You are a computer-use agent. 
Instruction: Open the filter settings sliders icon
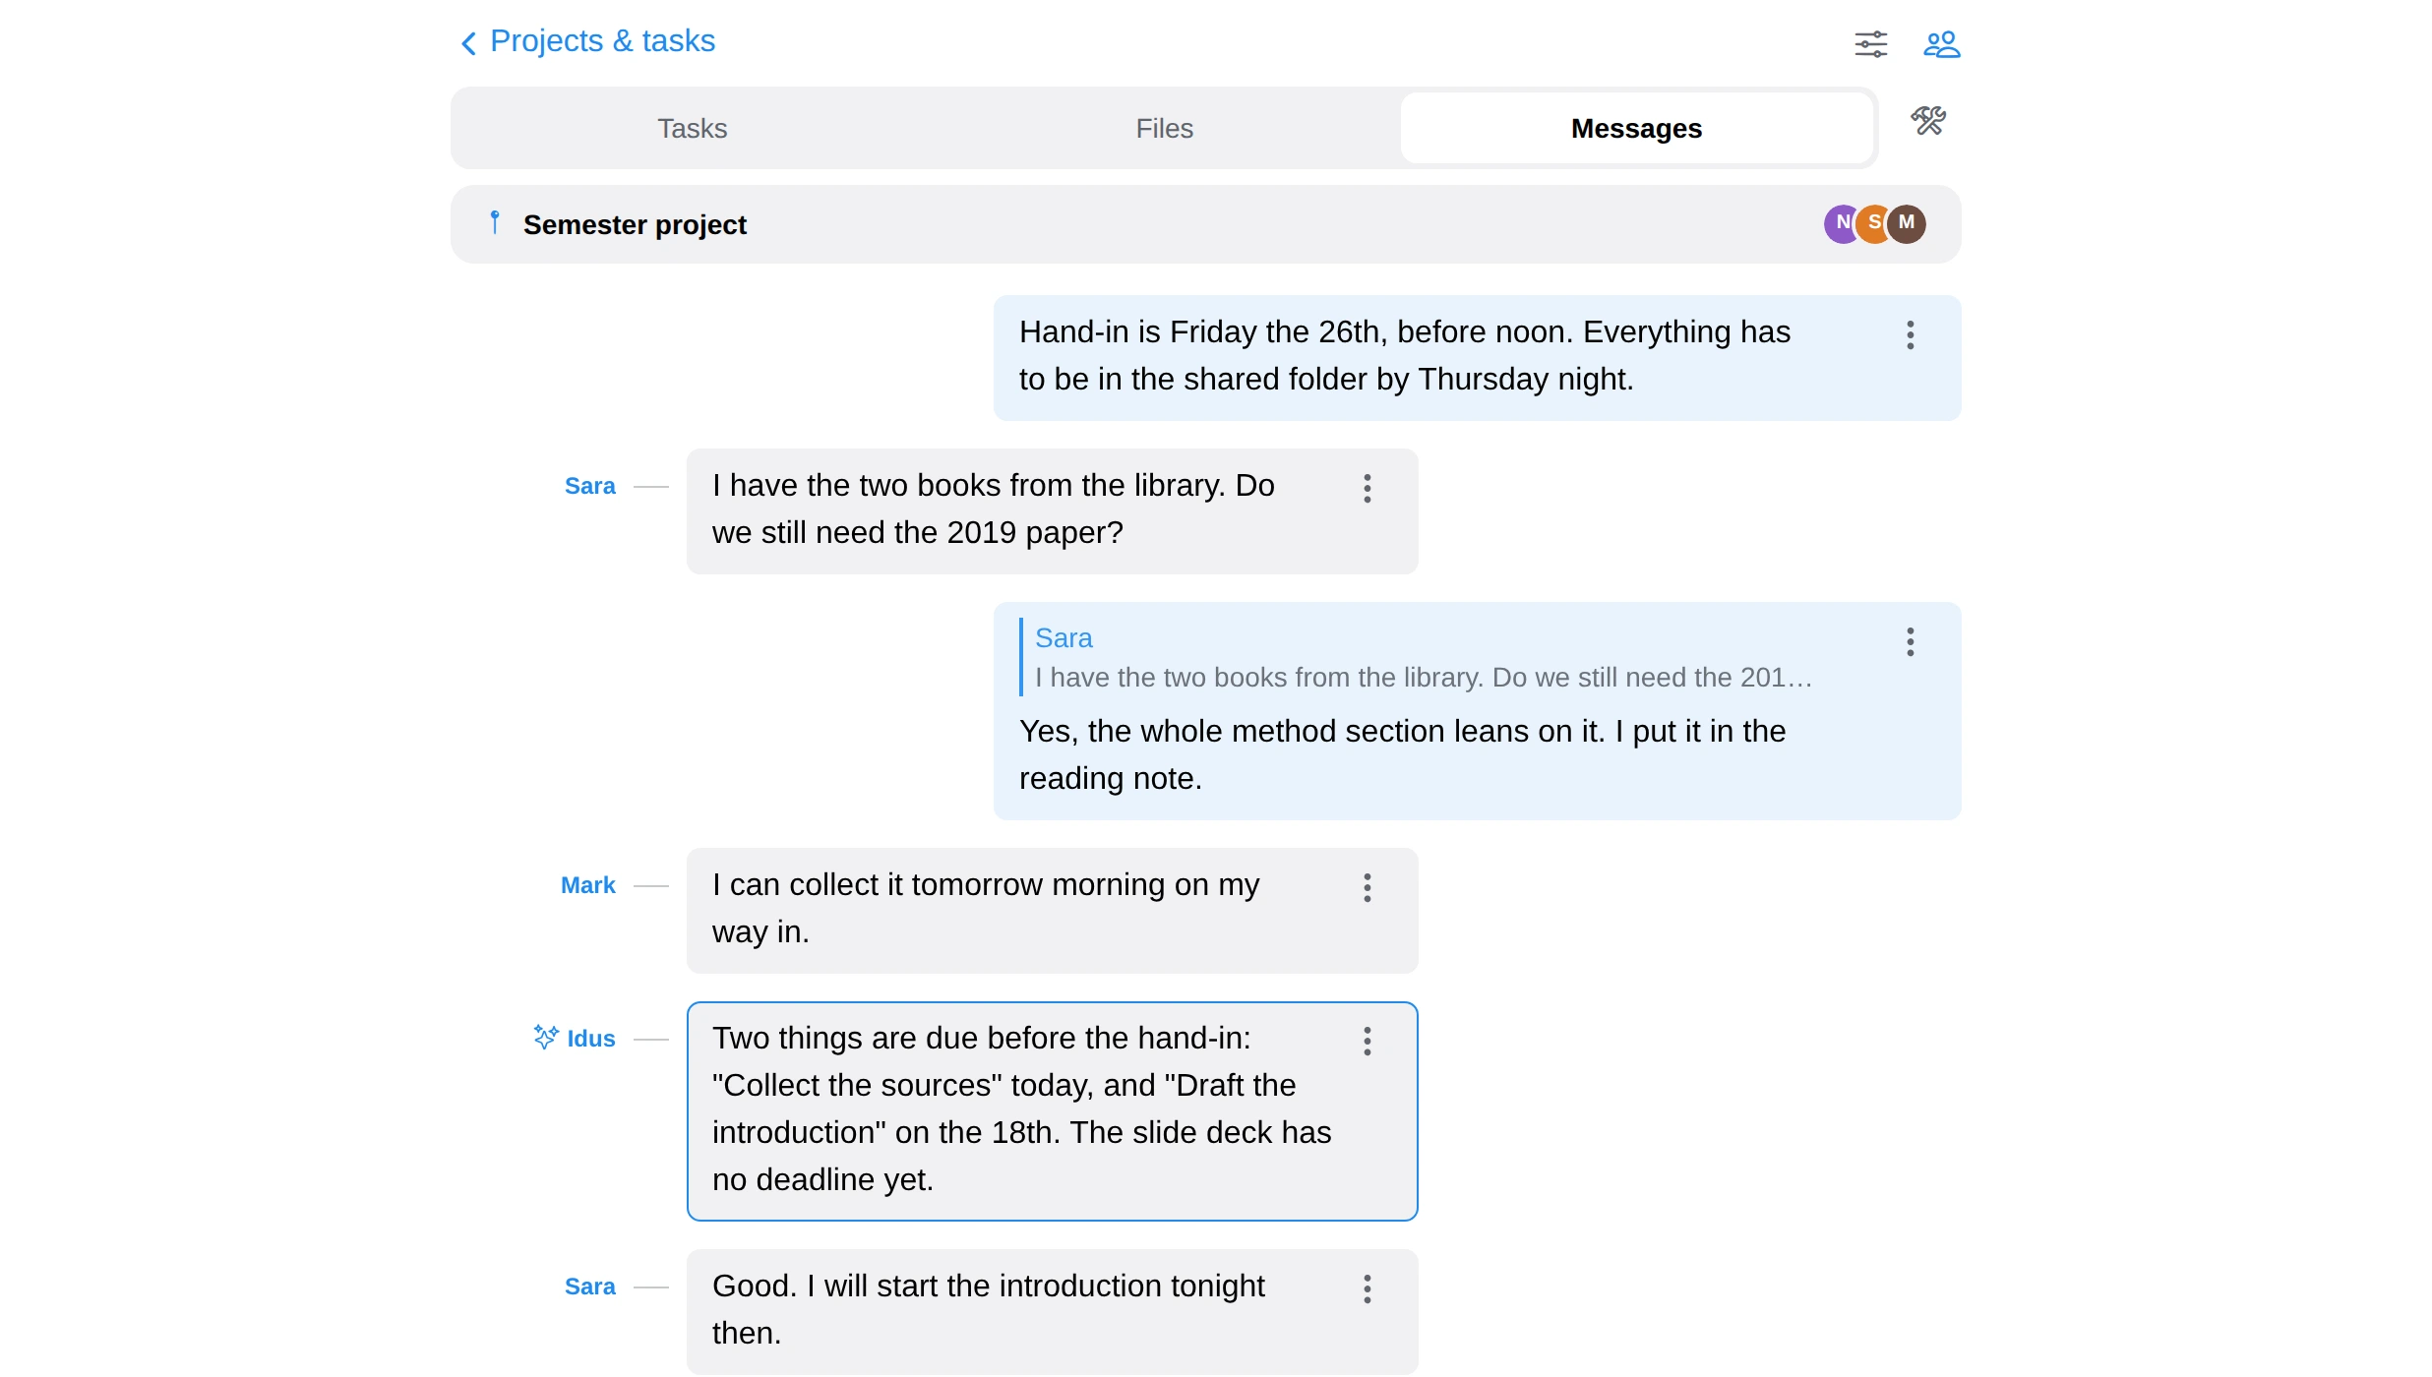[x=1870, y=44]
